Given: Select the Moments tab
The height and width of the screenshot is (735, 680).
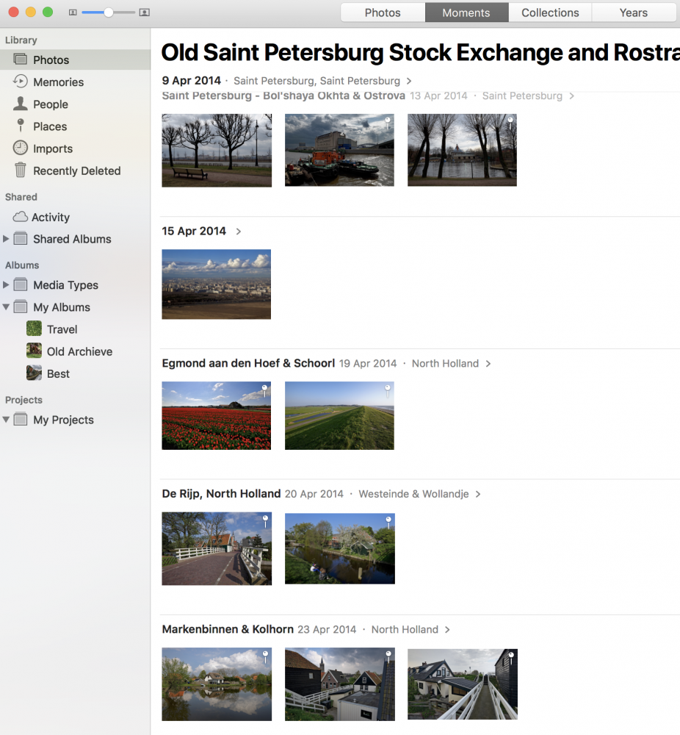Looking at the screenshot, I should tap(466, 12).
